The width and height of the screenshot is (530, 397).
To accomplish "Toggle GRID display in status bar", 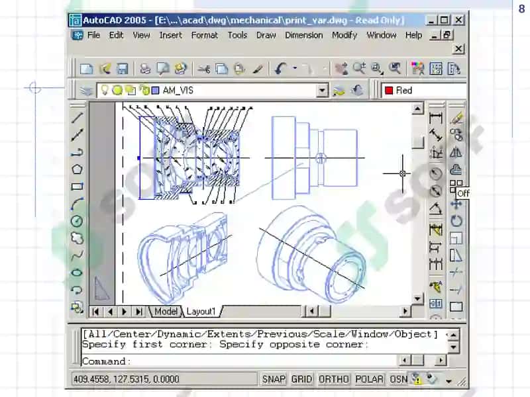I will coord(301,379).
